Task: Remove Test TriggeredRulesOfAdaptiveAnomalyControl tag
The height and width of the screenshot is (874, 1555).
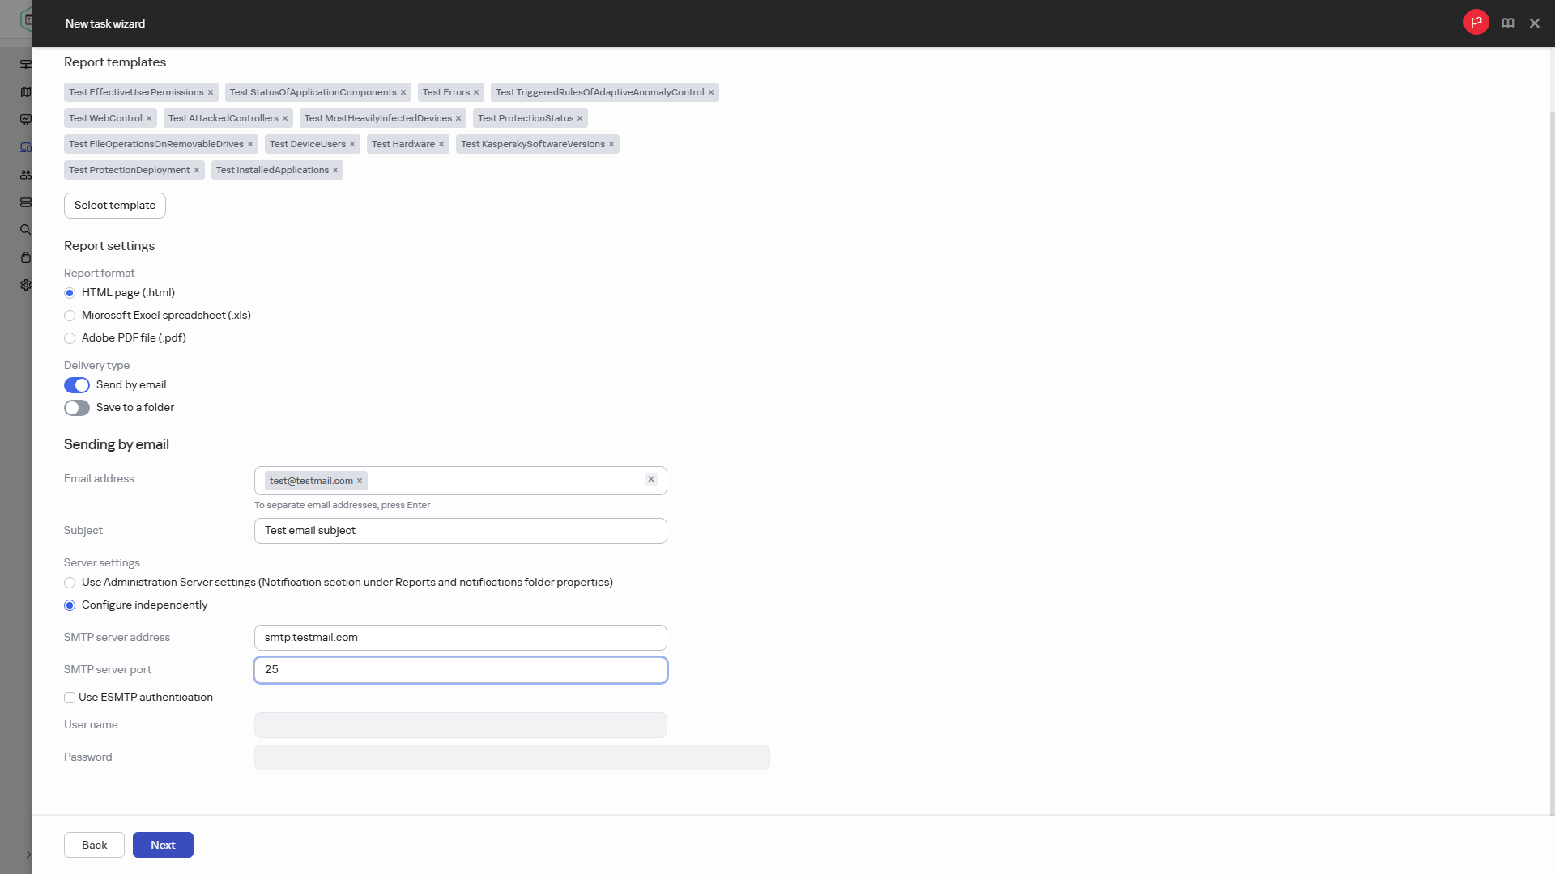Action: (711, 93)
